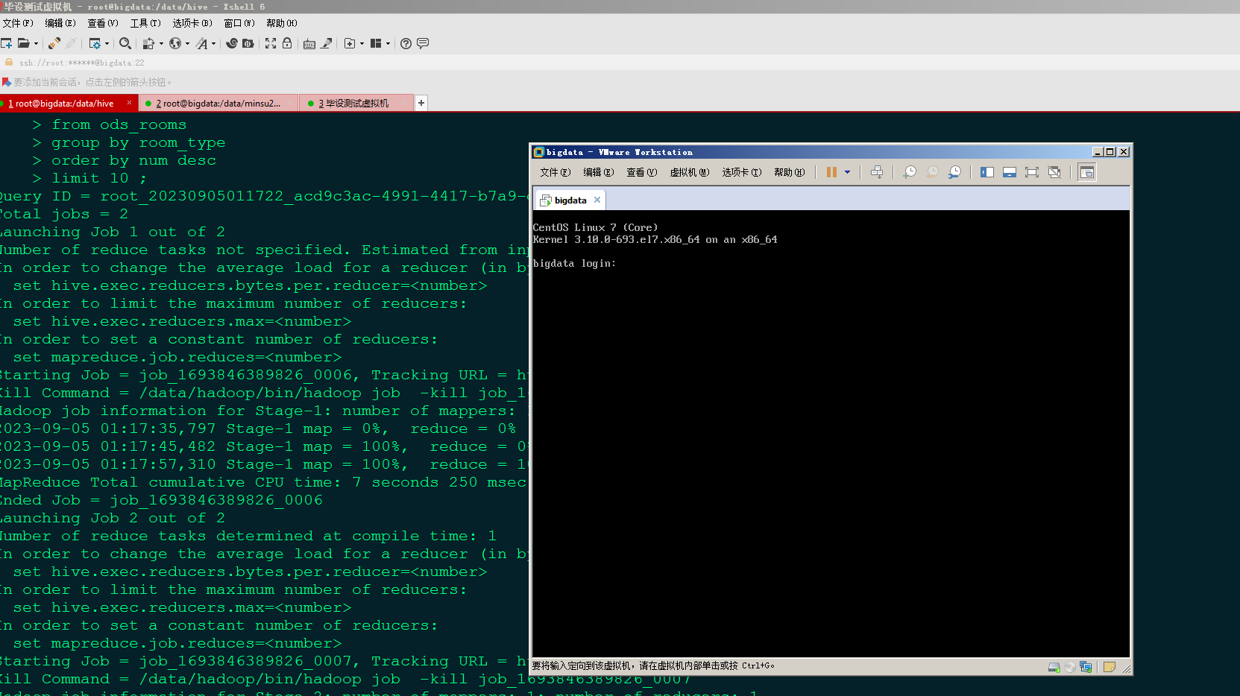
Task: Close the bigdata VM tab in VMware
Action: click(597, 200)
